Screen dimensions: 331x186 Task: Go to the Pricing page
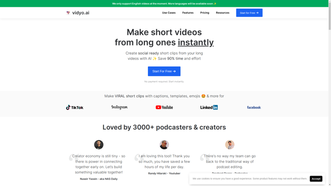(205, 13)
